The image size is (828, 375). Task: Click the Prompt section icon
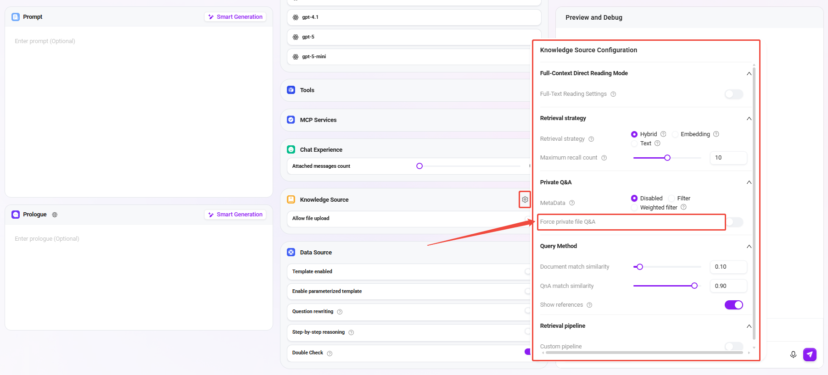click(16, 17)
